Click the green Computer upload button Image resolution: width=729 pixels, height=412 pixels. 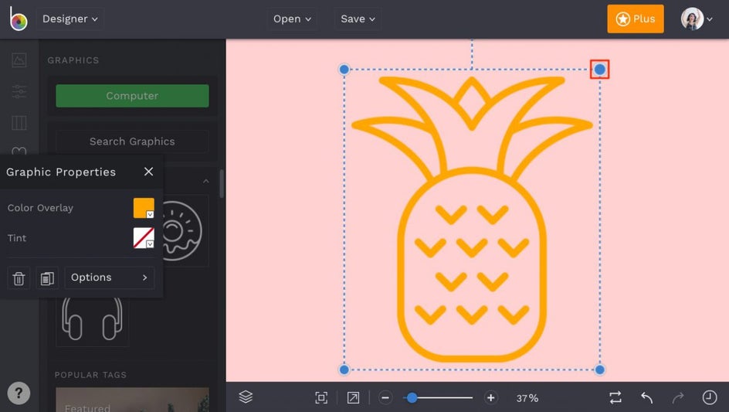[x=132, y=96]
